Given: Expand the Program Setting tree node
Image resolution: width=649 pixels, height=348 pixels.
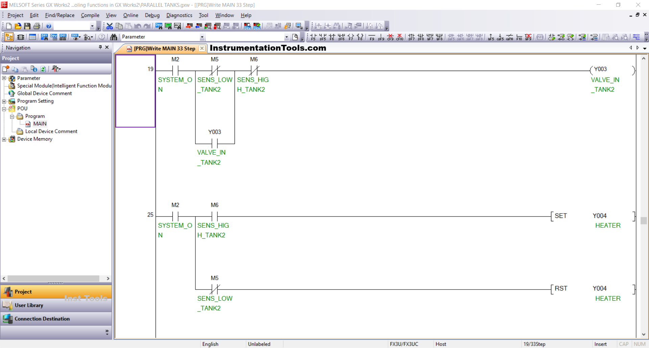Looking at the screenshot, I should click(4, 101).
